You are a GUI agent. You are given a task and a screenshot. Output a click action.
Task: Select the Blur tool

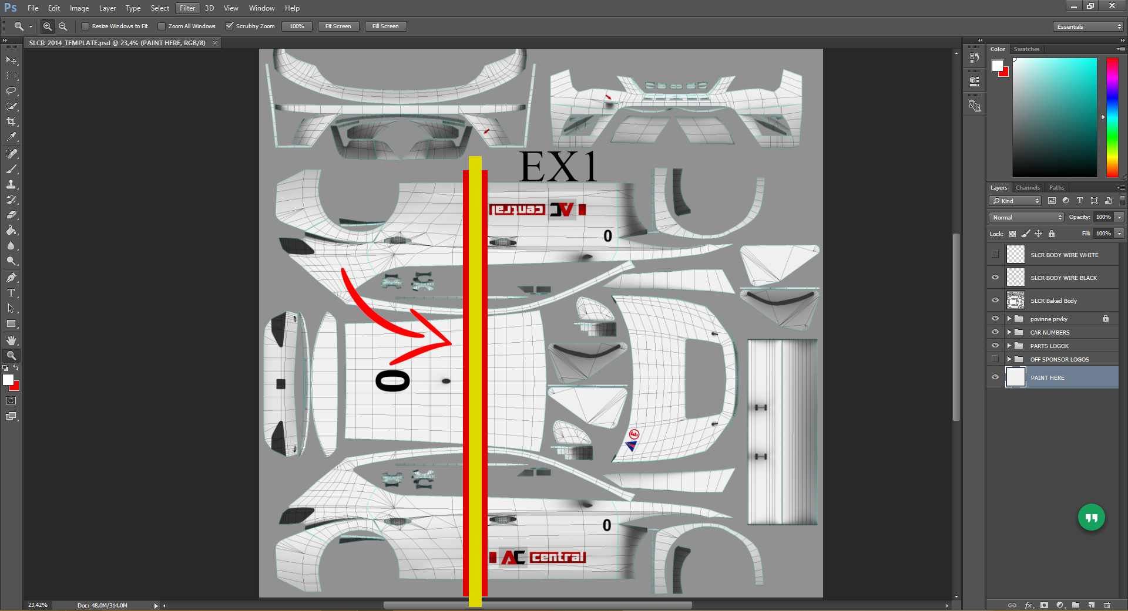pos(11,245)
